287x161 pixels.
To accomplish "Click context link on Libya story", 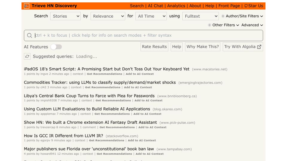I will (87, 100).
